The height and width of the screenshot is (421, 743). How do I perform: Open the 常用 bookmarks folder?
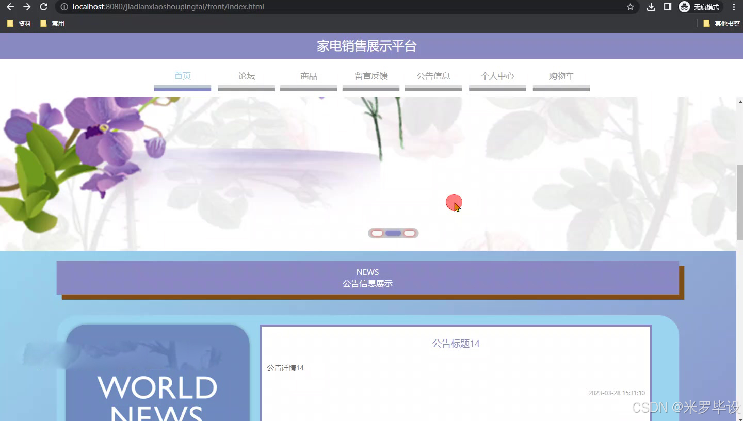[52, 23]
